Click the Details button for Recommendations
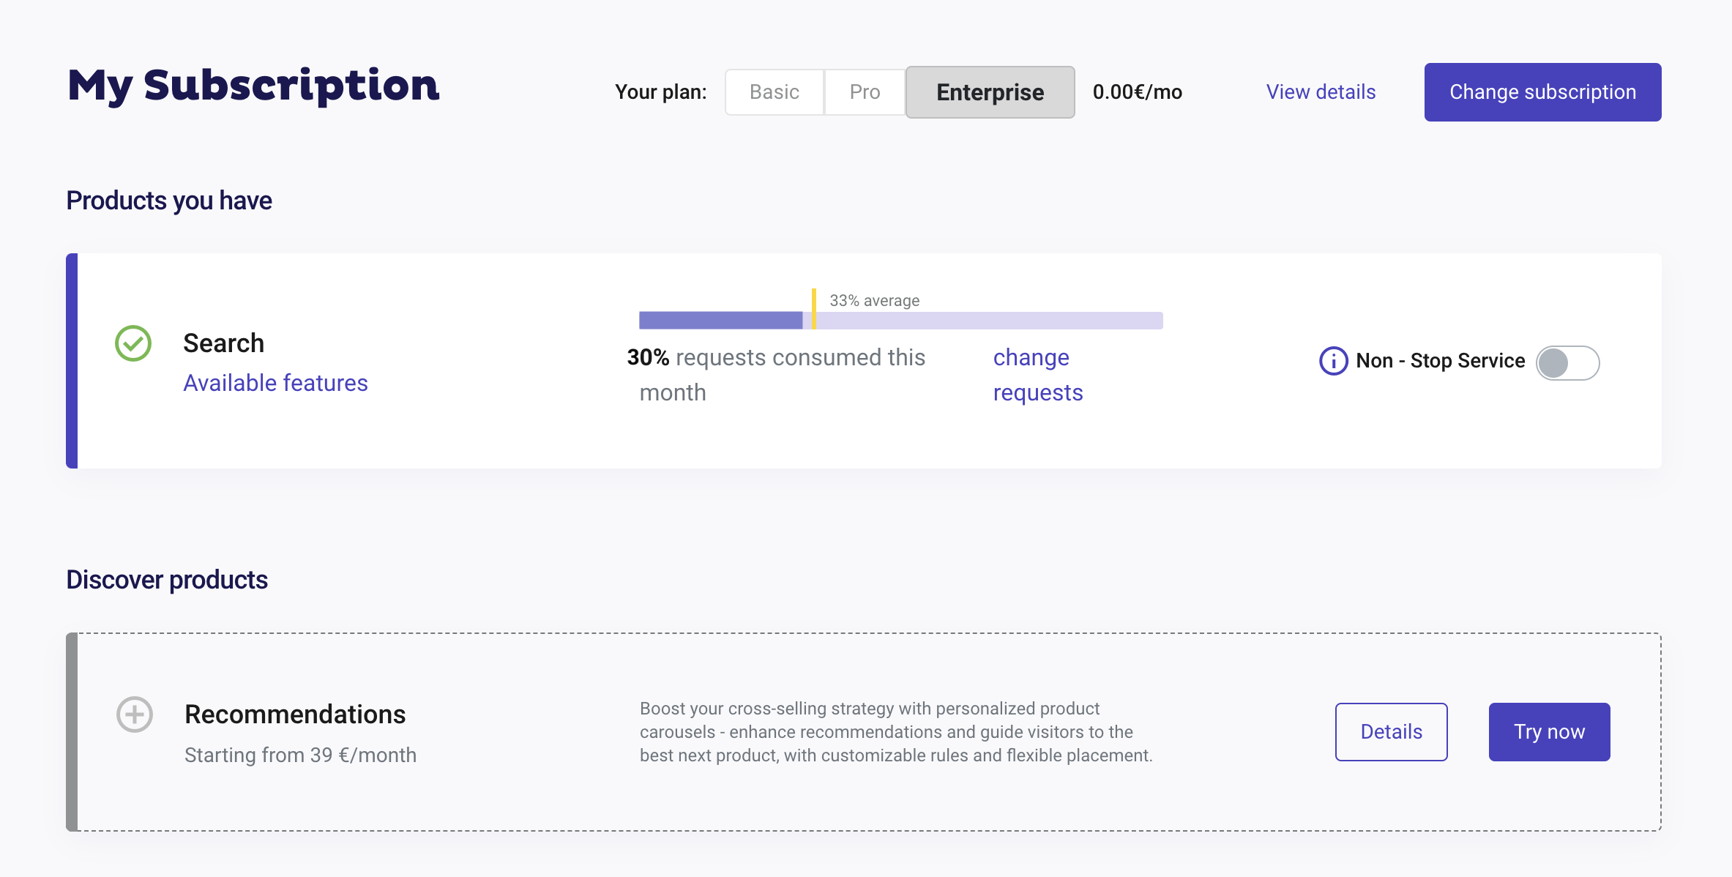The height and width of the screenshot is (877, 1732). [x=1391, y=732]
